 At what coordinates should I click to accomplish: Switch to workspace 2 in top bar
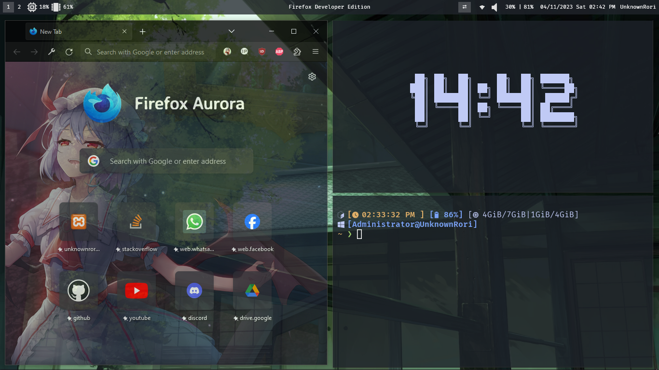coord(19,7)
